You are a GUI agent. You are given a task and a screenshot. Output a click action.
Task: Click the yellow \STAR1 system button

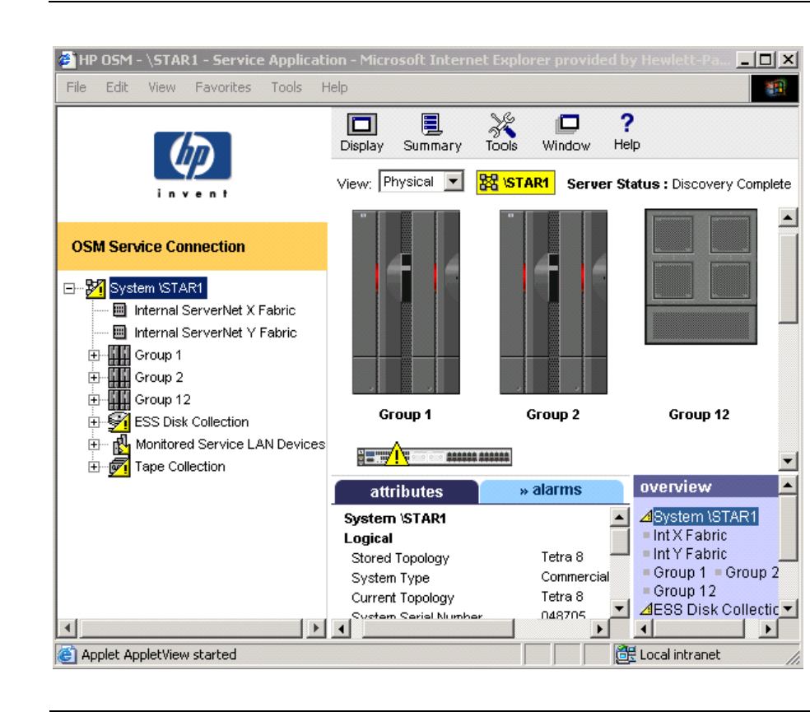[516, 183]
